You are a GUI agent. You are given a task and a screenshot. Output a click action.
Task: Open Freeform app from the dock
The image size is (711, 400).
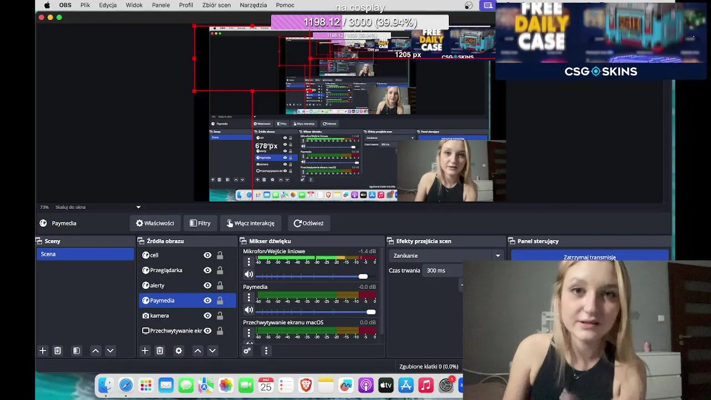346,385
